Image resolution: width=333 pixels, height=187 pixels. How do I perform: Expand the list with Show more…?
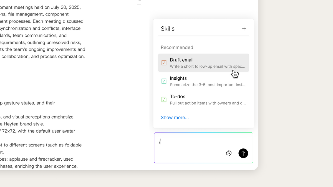pos(175,118)
